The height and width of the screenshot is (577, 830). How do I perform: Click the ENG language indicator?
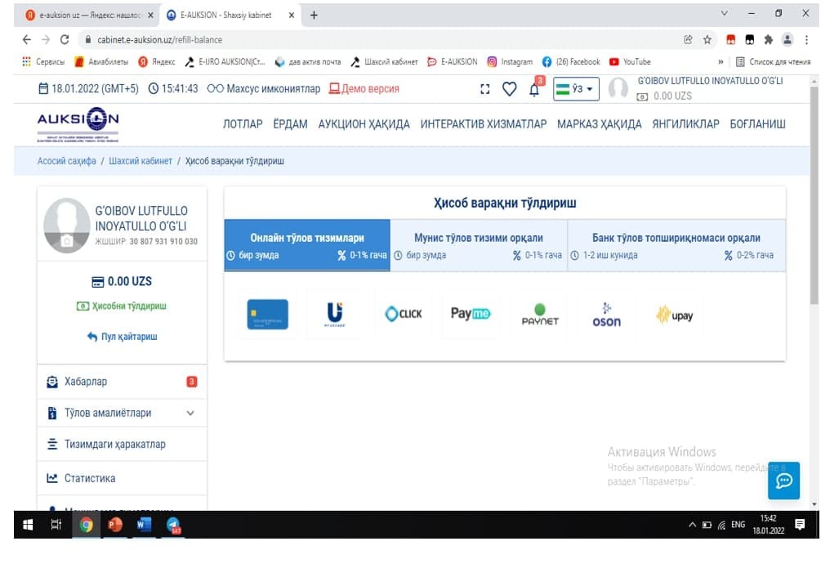[738, 525]
